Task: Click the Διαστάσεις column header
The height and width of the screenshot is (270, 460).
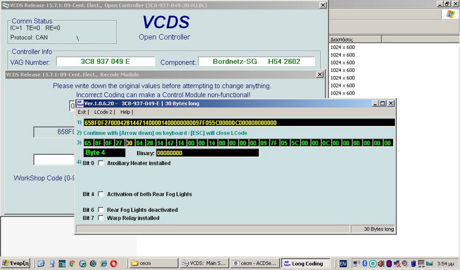Action: point(355,39)
